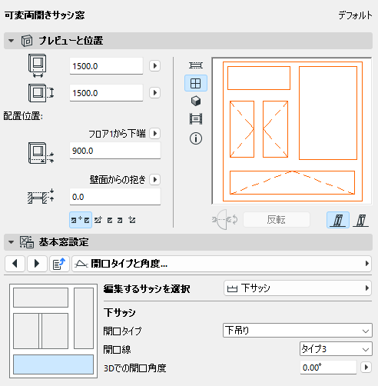Click the 反転 flip button
378x386 pixels.
click(277, 220)
